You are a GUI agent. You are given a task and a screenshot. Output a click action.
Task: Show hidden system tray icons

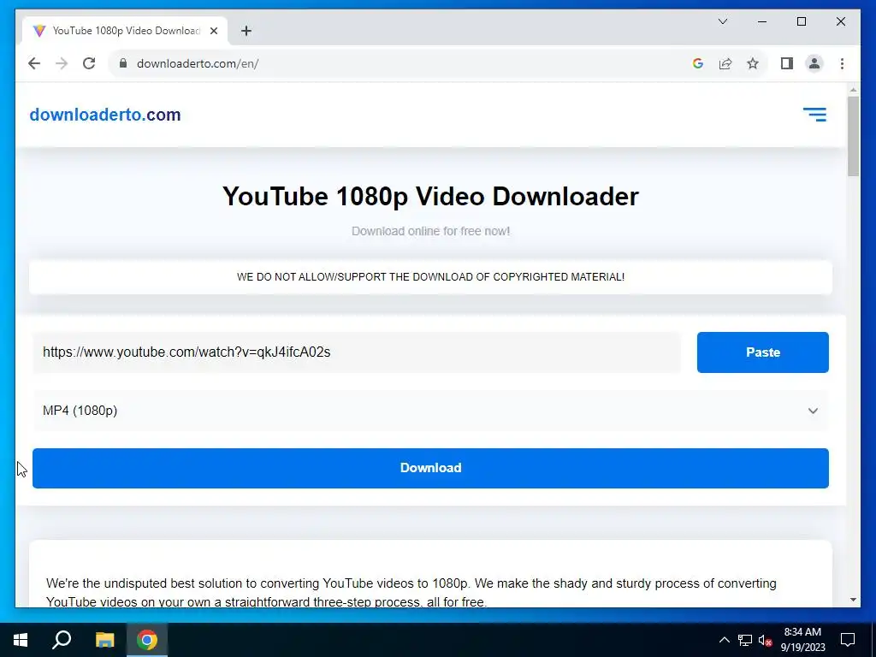click(724, 640)
